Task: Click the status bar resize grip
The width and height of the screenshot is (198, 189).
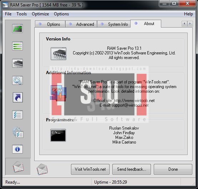Action: [193, 184]
